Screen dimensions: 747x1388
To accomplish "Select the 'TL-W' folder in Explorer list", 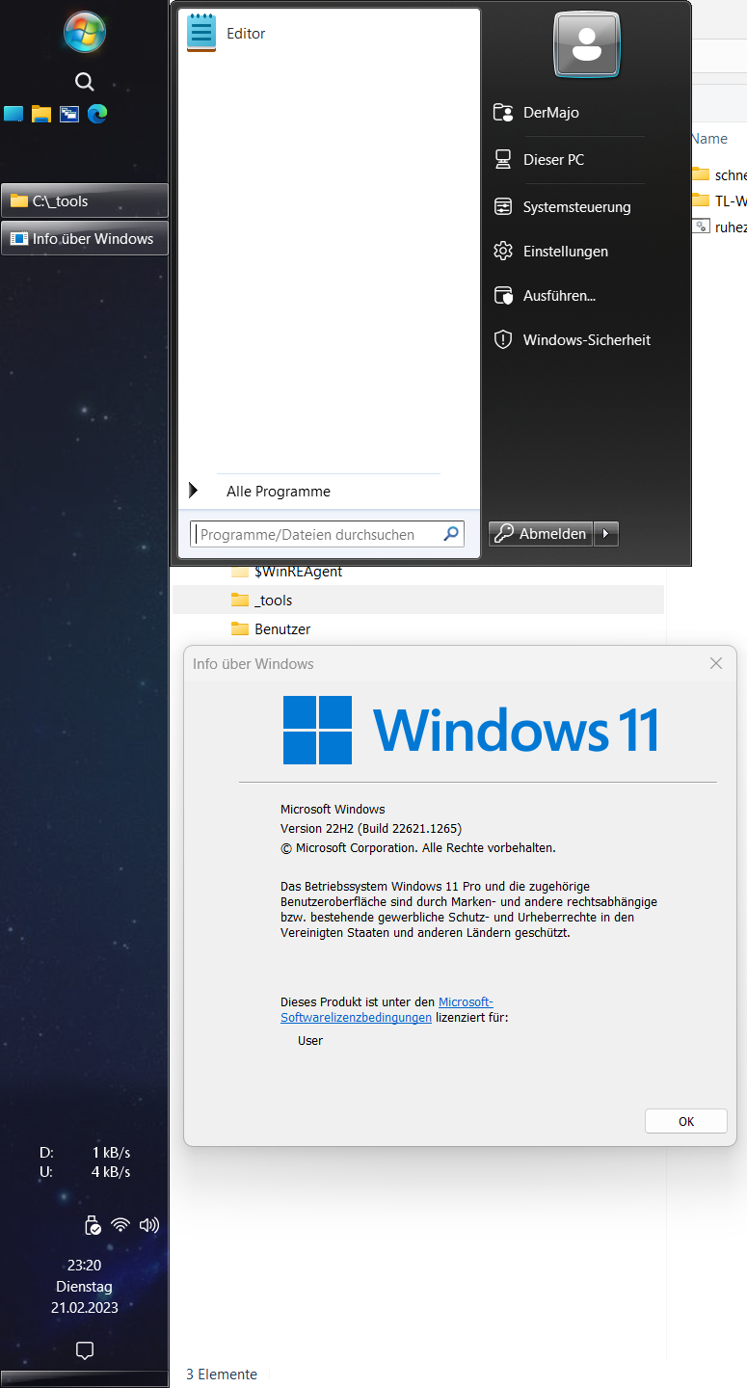I will coord(719,200).
